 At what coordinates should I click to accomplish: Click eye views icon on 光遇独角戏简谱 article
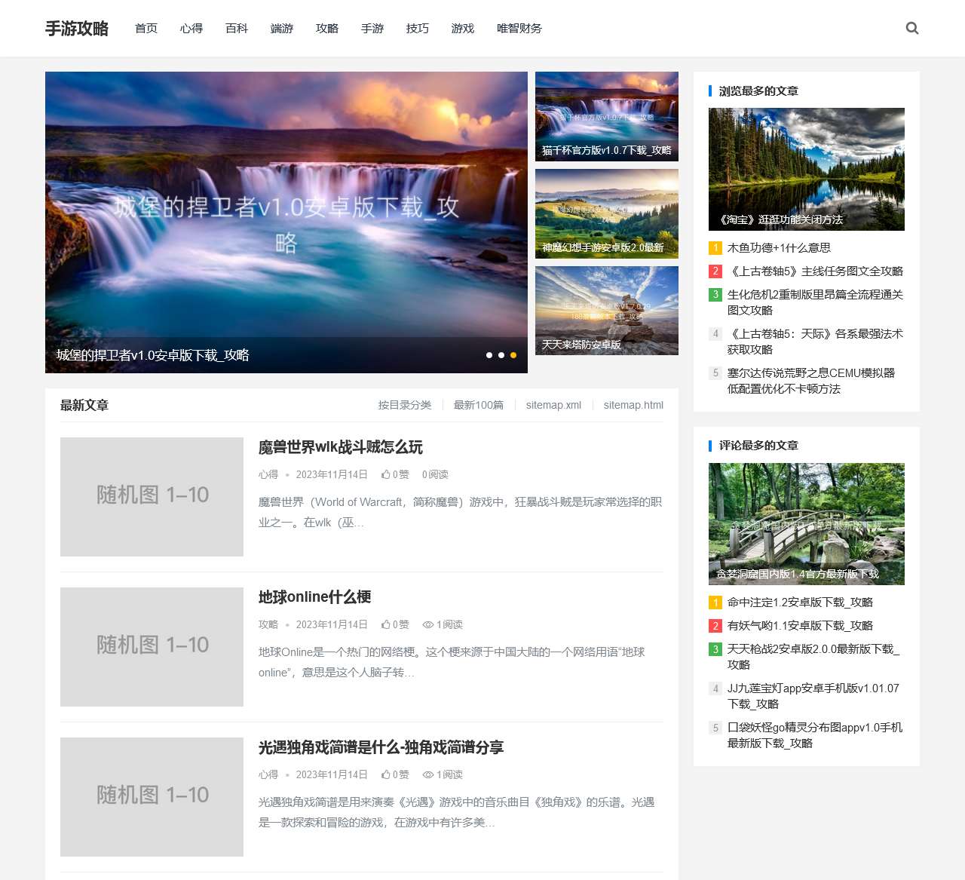427,775
